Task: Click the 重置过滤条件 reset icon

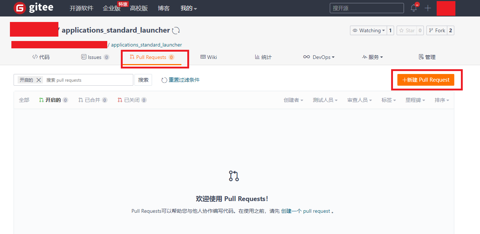Action: 164,80
